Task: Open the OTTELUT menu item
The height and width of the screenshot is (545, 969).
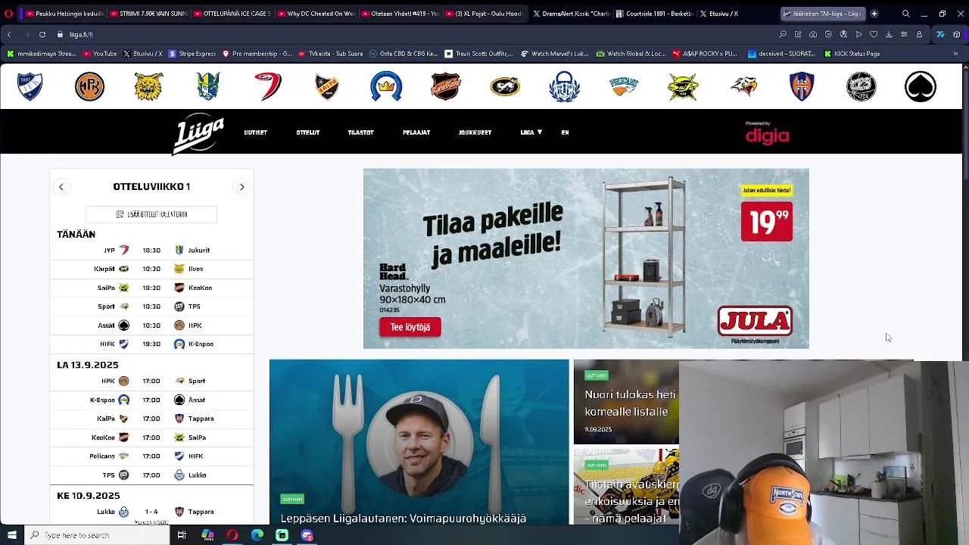Action: (307, 132)
